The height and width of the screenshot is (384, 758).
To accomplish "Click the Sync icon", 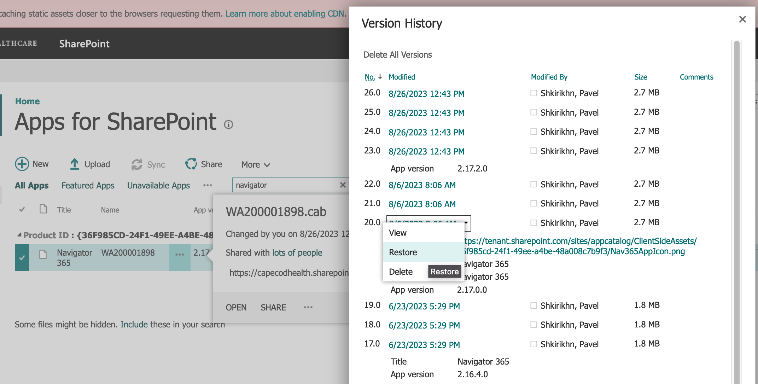I will (x=137, y=164).
